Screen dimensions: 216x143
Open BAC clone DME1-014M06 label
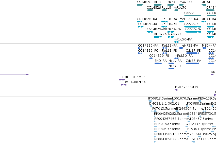[134, 77]
